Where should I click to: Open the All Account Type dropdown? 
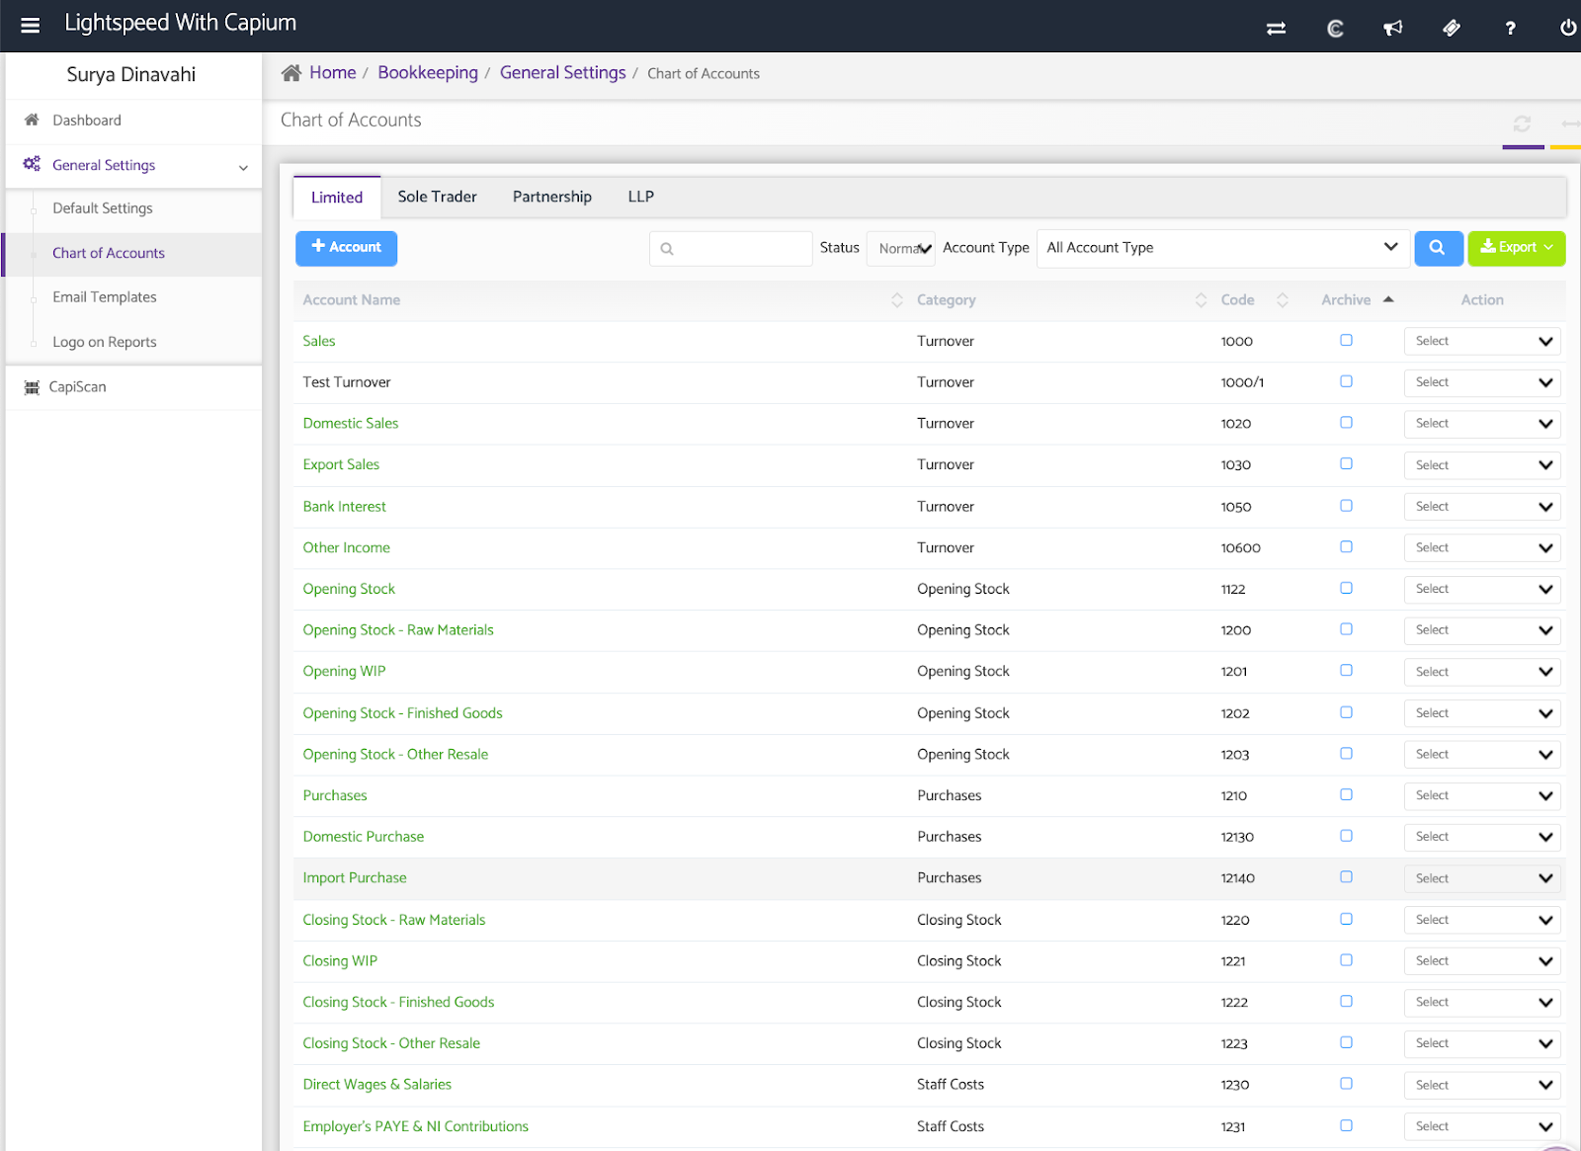1222,248
